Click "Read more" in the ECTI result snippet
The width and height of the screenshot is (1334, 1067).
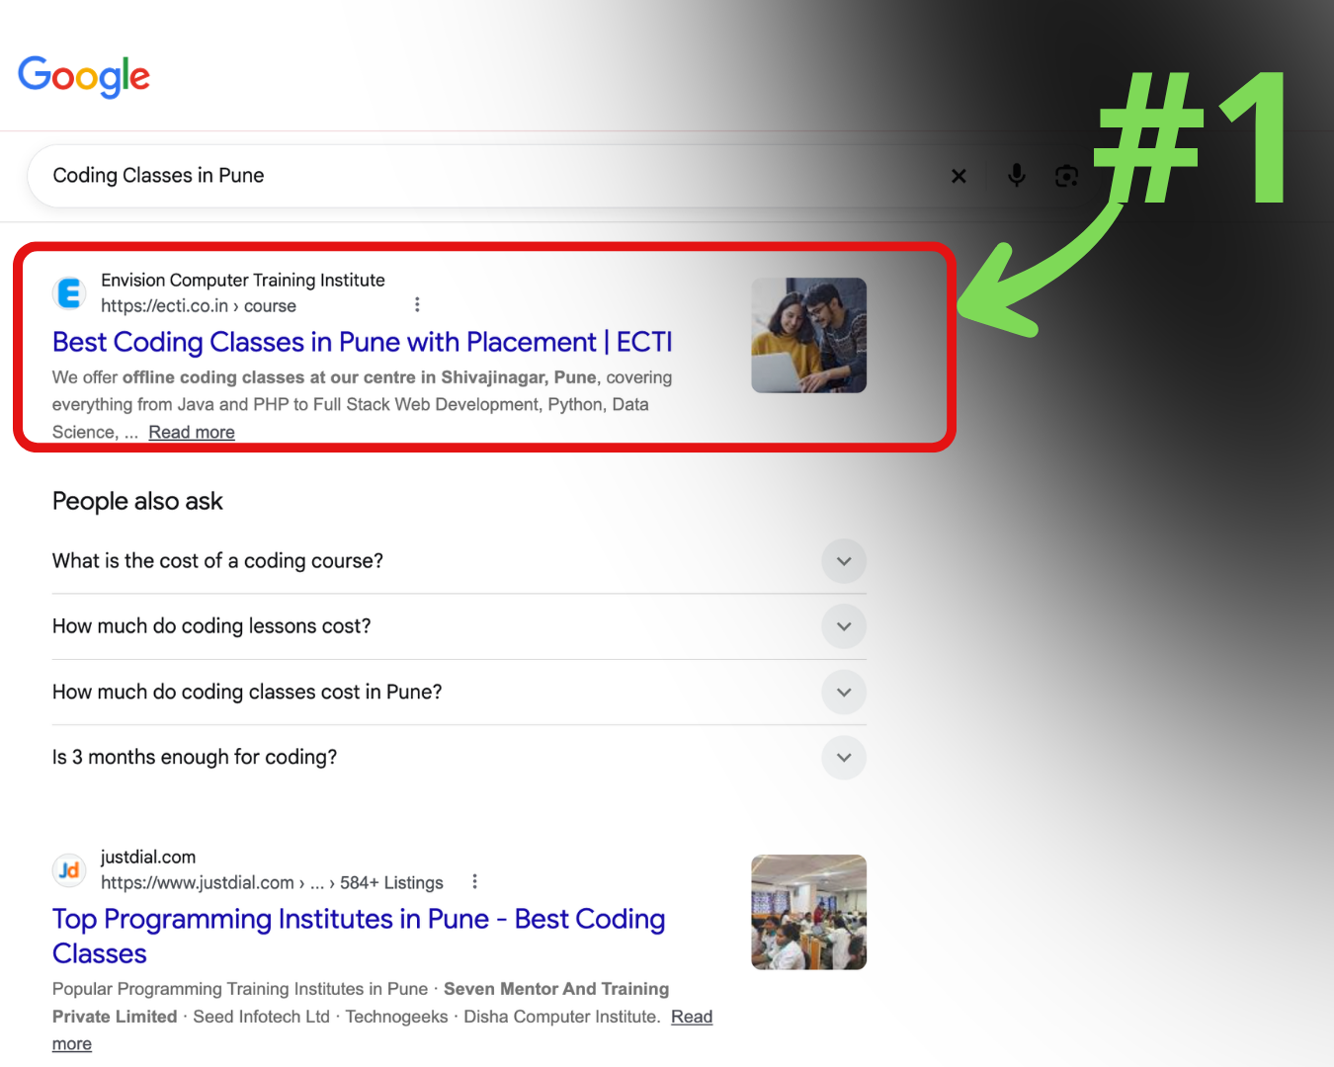(192, 432)
